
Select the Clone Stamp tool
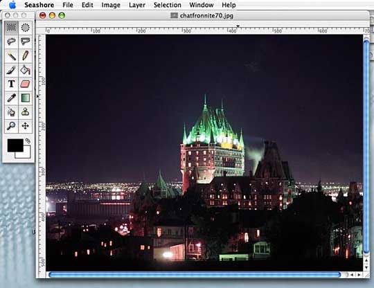[x=26, y=112]
